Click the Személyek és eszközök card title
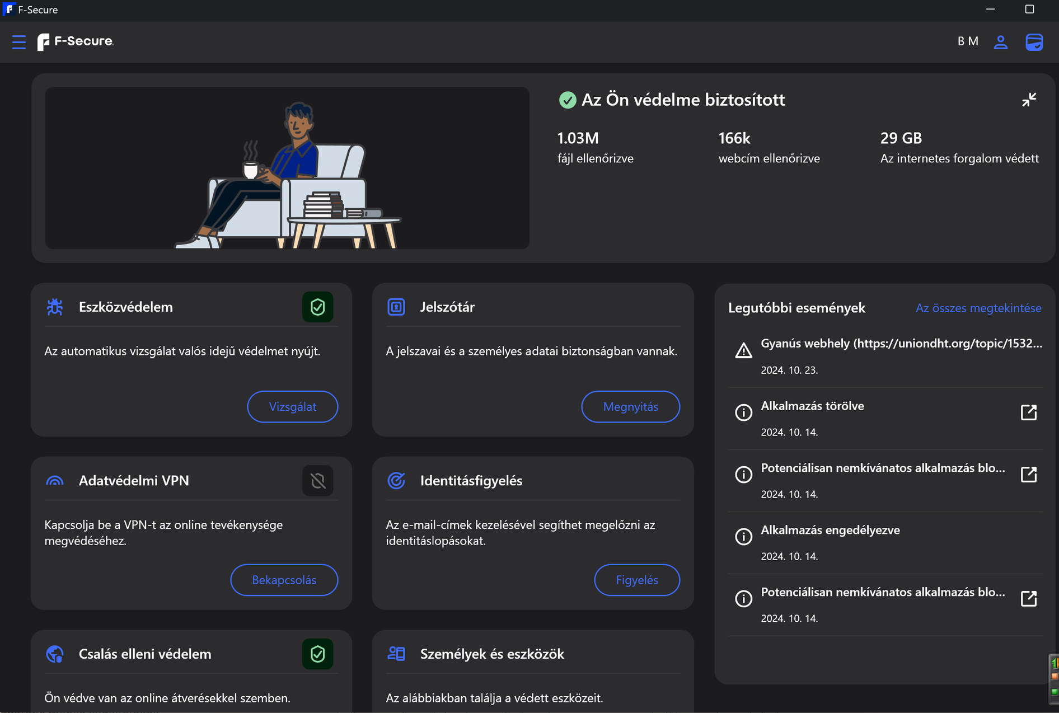The image size is (1059, 713). 492,654
